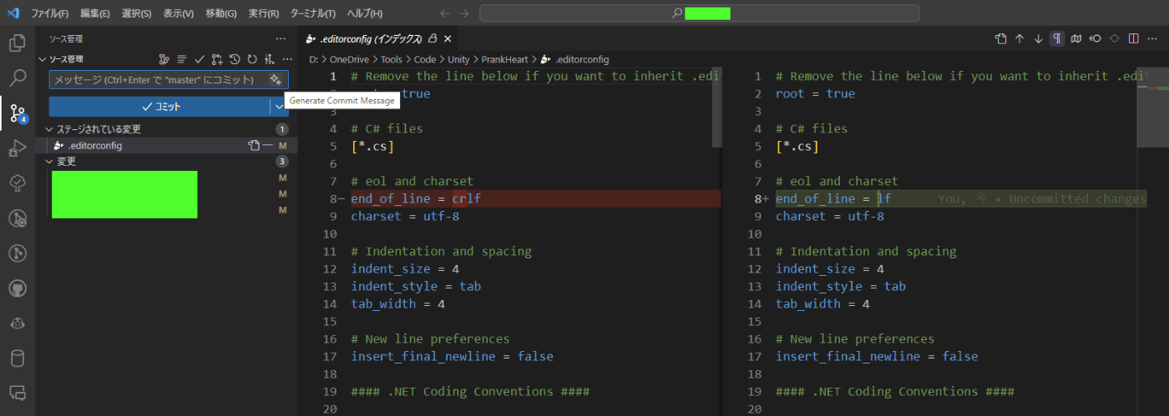Click 'root = true' in right pane
Viewport: 1169px width, 416px height.
coord(815,93)
